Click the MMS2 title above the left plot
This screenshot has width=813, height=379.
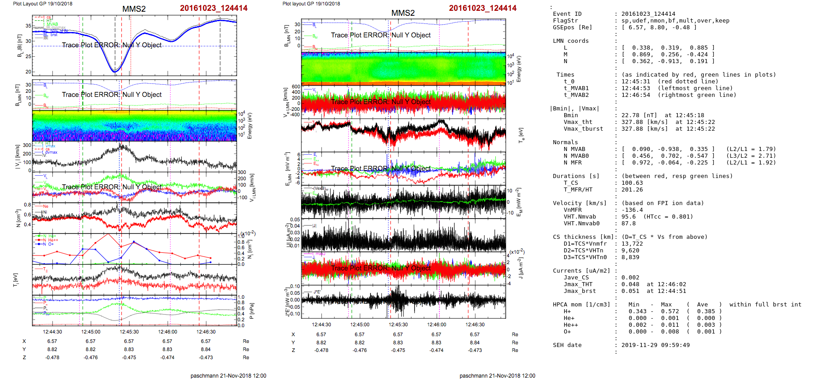pyautogui.click(x=134, y=9)
